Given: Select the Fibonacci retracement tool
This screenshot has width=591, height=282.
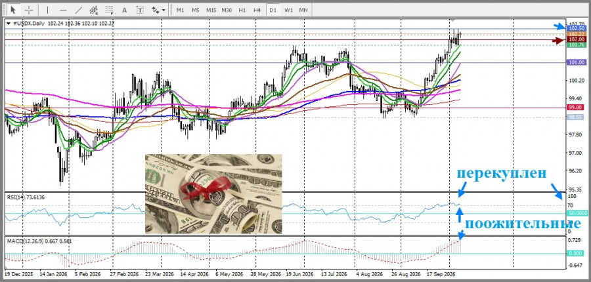Looking at the screenshot, I should pyautogui.click(x=109, y=10).
